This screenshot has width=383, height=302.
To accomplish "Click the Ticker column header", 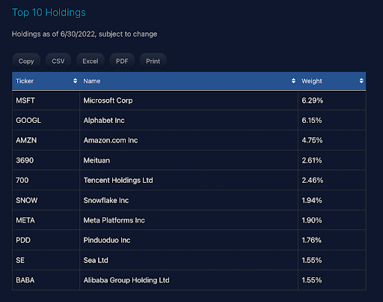I will 46,81.
